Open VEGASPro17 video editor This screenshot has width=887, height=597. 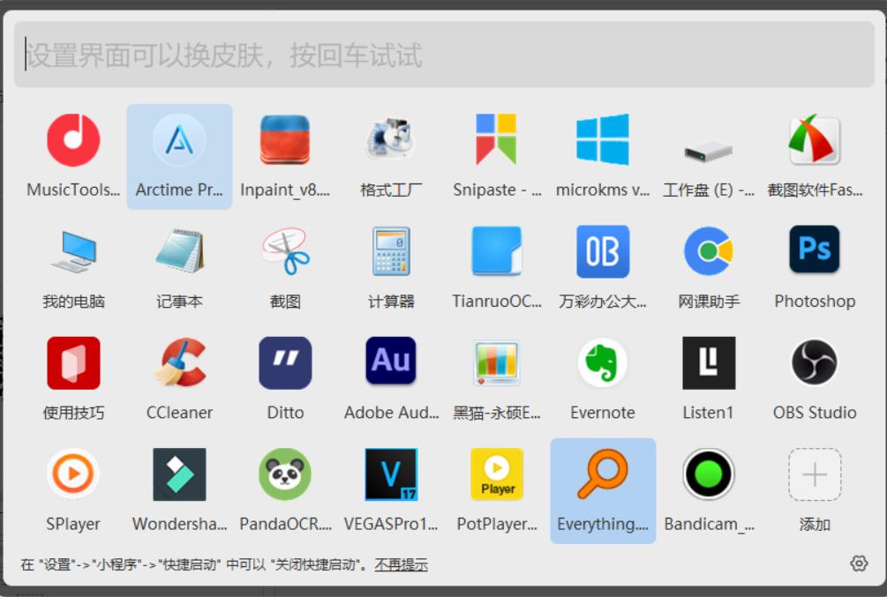point(390,484)
